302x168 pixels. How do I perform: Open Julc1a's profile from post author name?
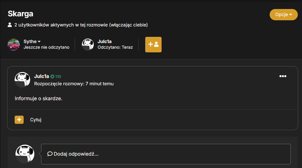click(x=42, y=76)
